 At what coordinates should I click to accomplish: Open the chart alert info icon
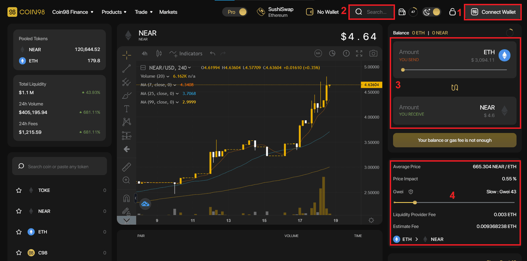(x=346, y=53)
